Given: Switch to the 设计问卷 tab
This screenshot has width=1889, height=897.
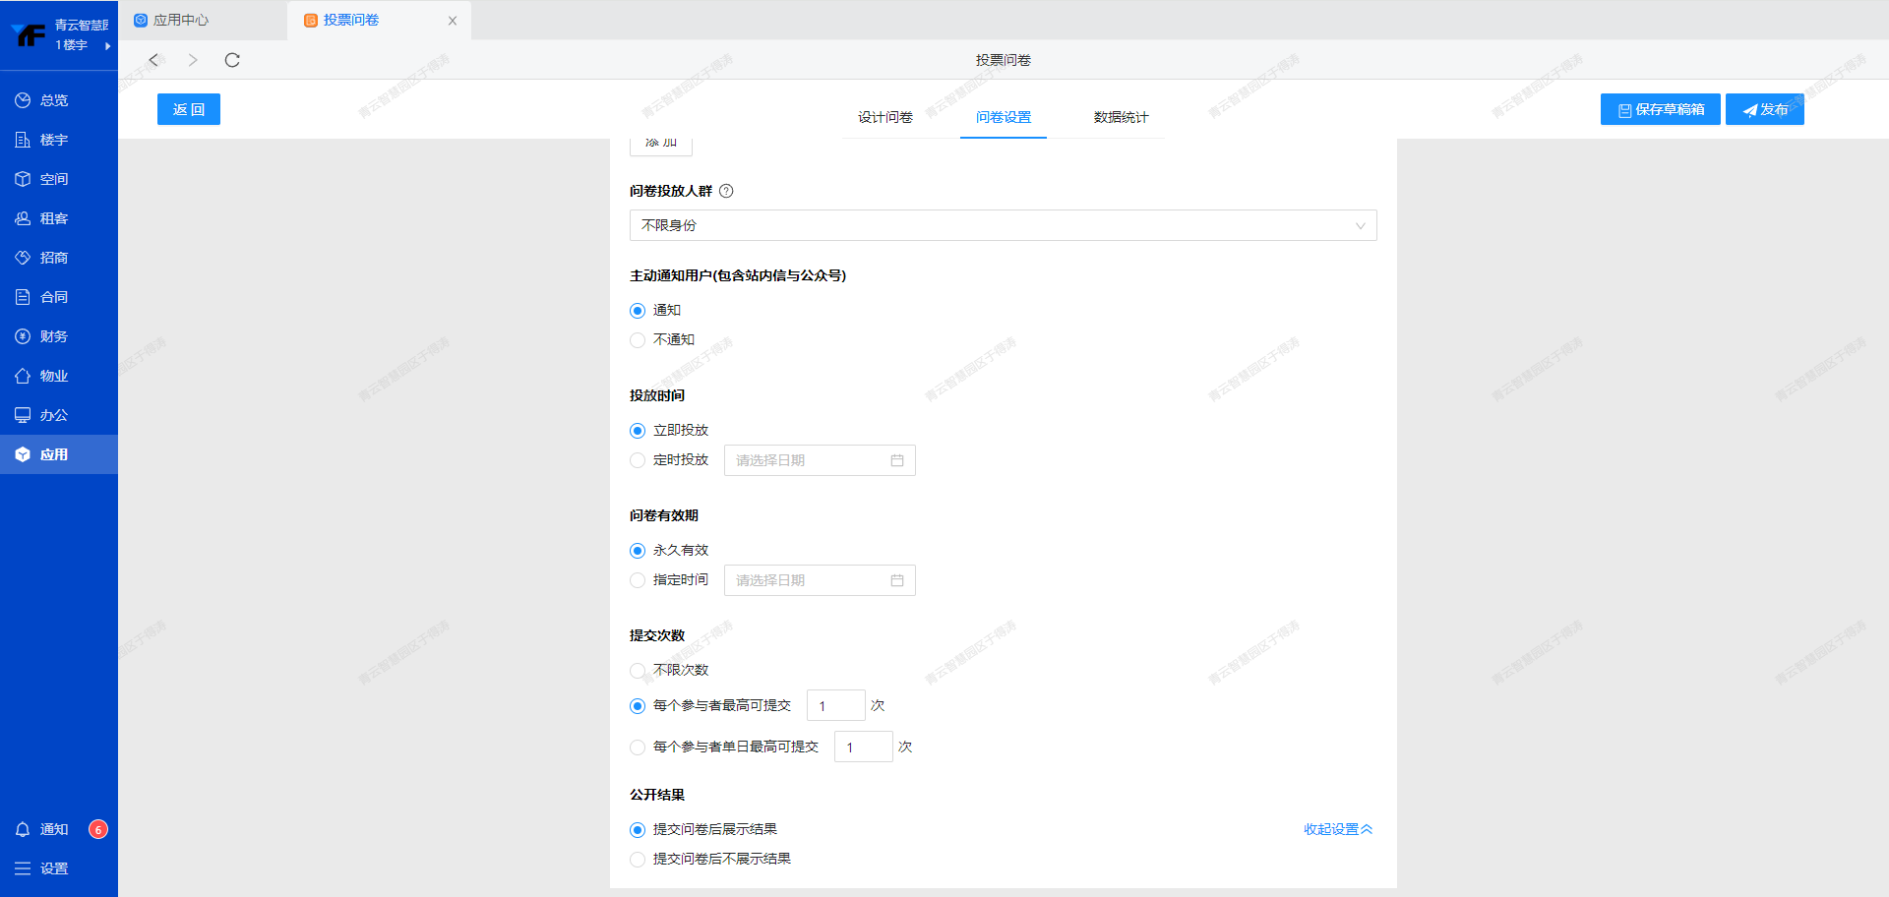Looking at the screenshot, I should (x=884, y=117).
